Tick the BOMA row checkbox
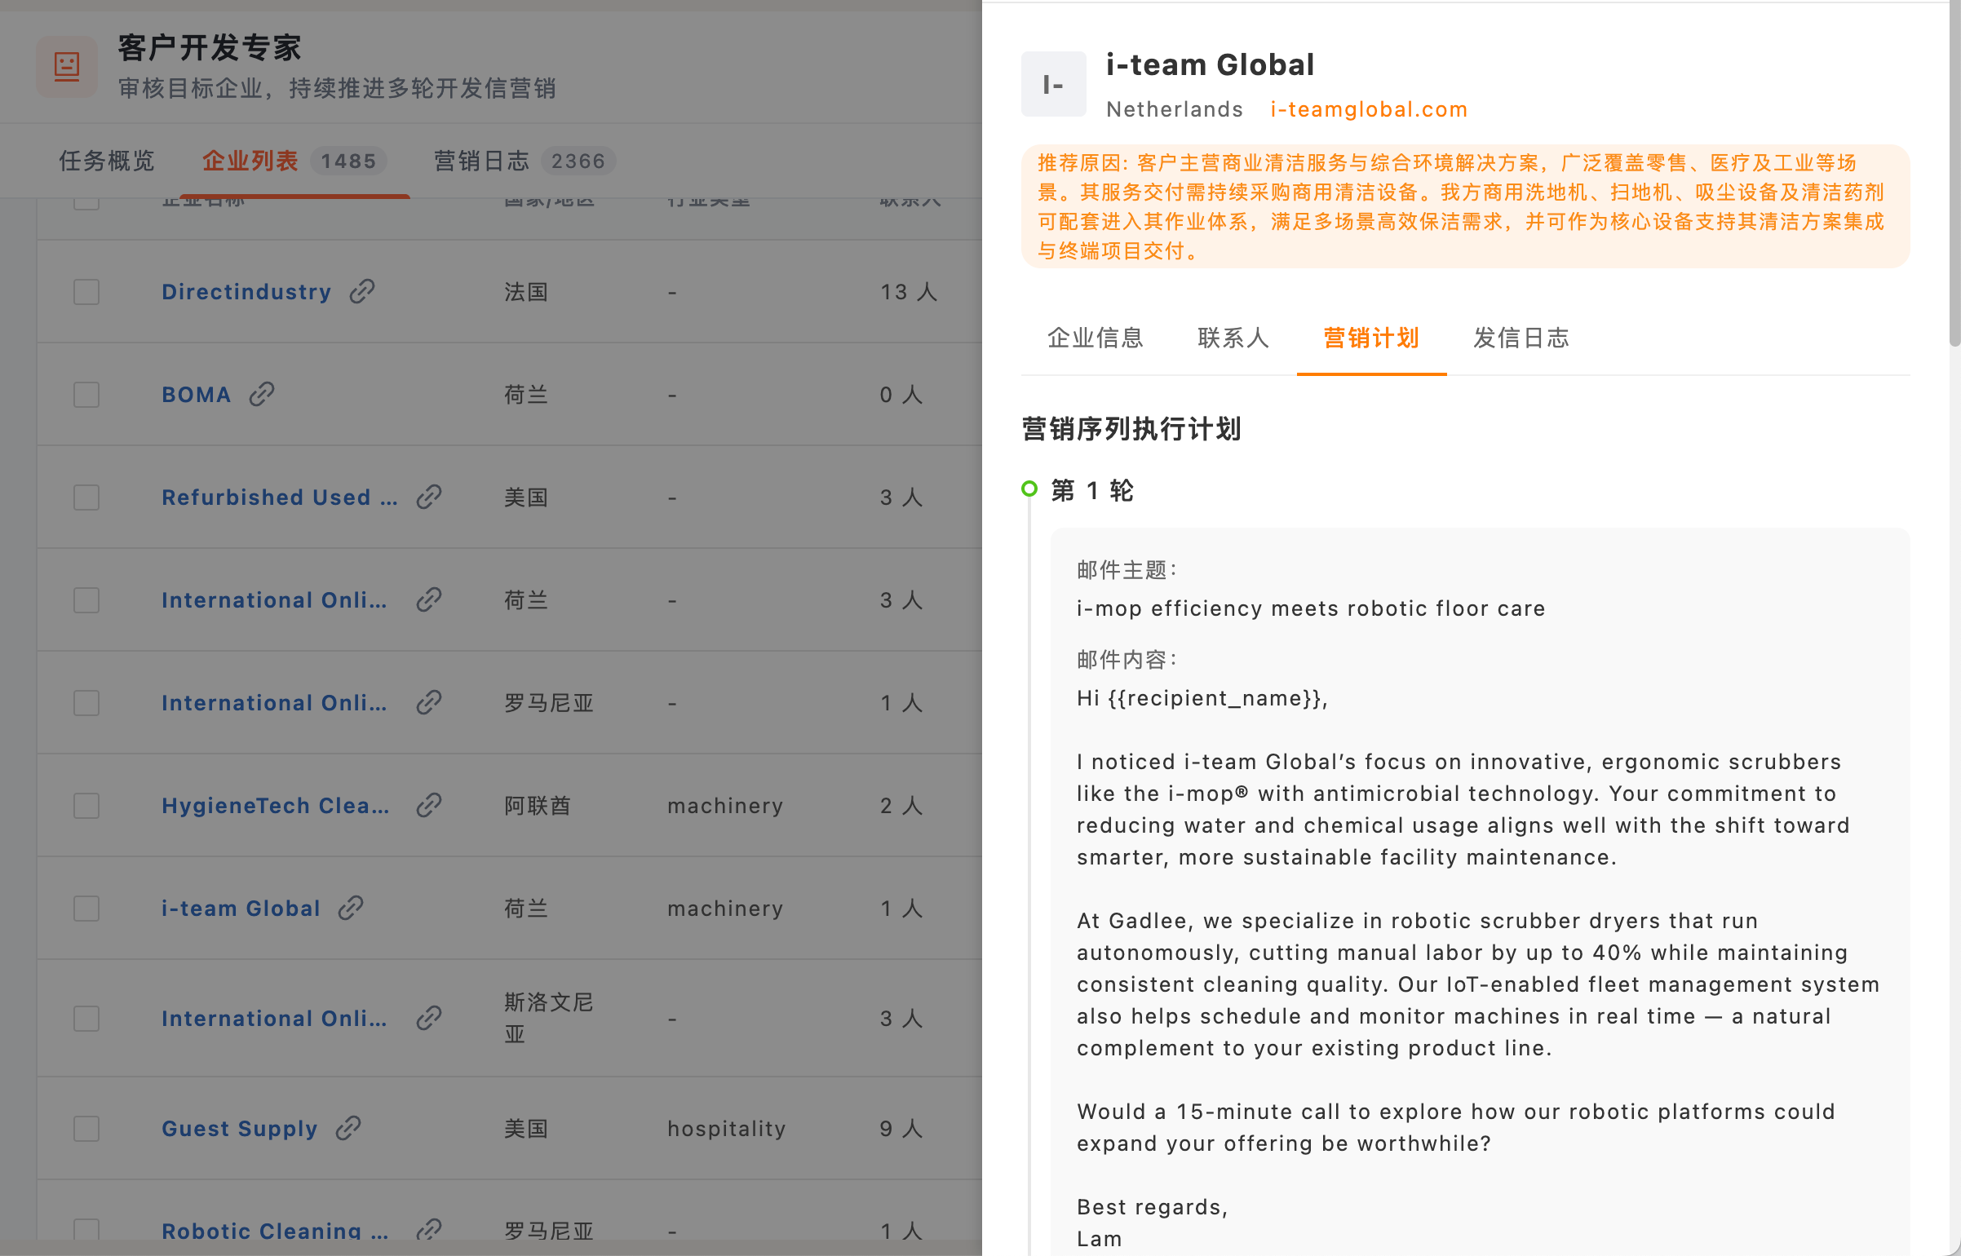The image size is (1961, 1256). point(86,395)
